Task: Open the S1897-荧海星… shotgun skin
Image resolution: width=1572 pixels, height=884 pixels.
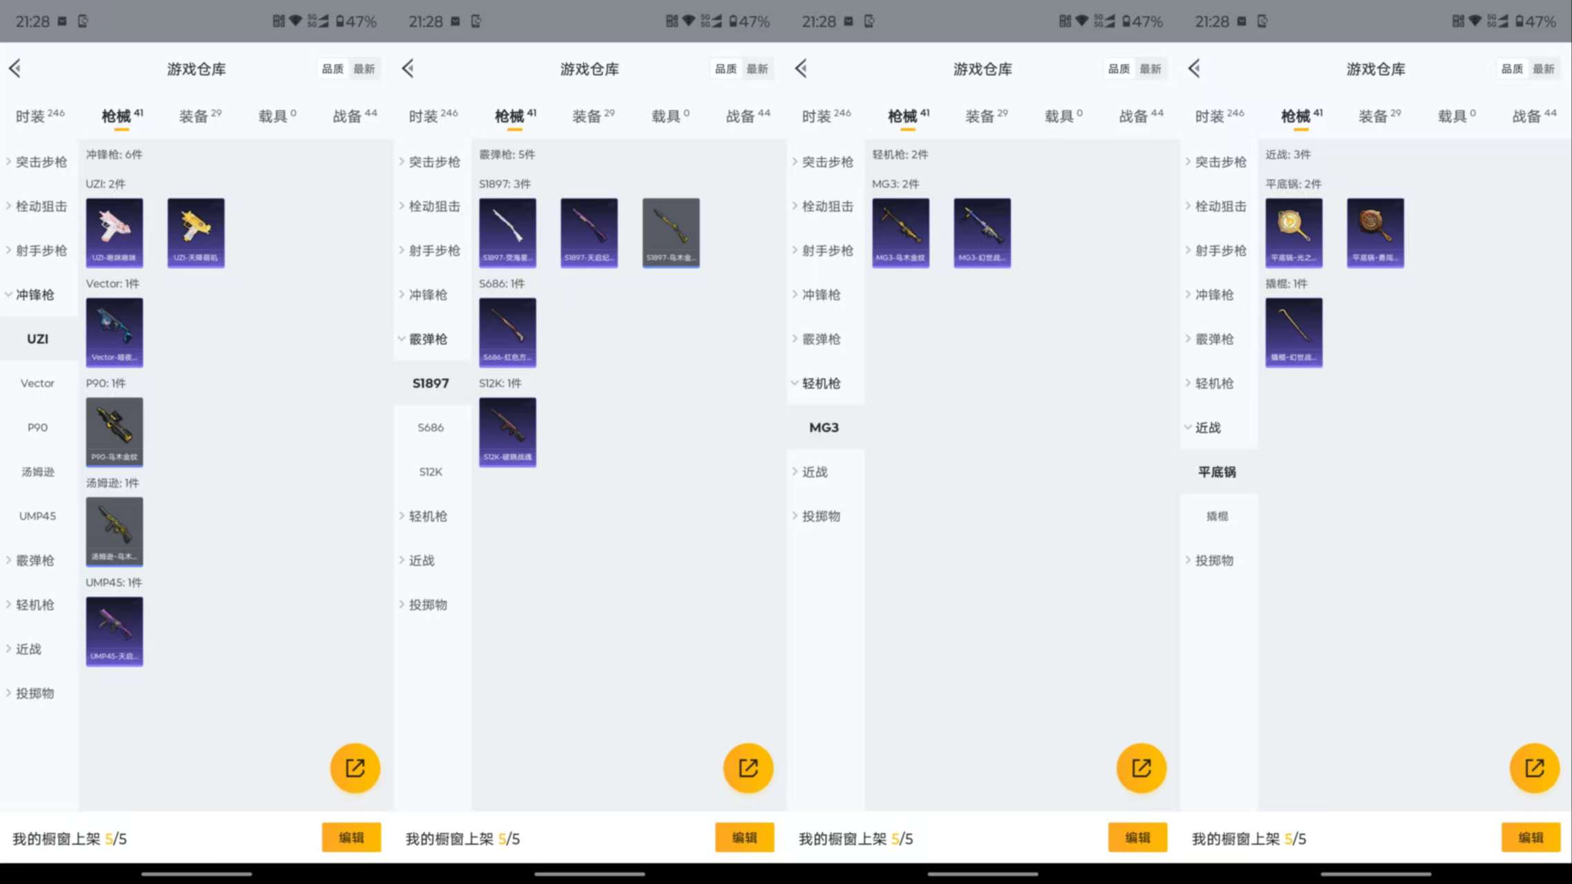Action: (507, 232)
